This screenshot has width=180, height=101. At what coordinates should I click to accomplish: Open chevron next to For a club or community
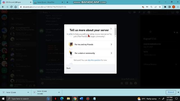(x=111, y=53)
